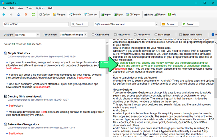Image resolution: width=217 pixels, height=137 pixels.
Task: Stop search with the red X icon
Action: 26,14
